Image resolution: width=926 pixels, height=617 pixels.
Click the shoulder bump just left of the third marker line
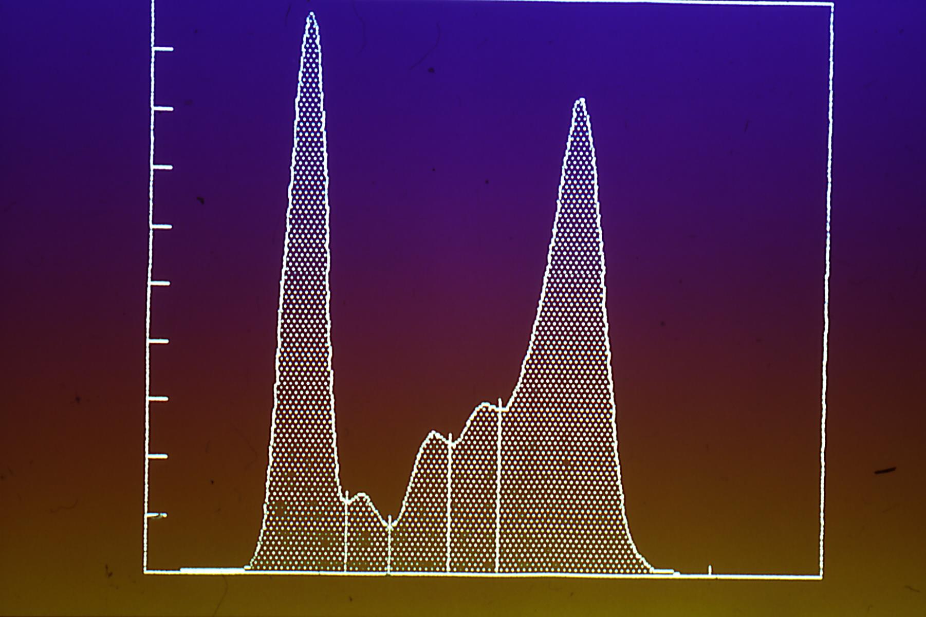click(434, 434)
